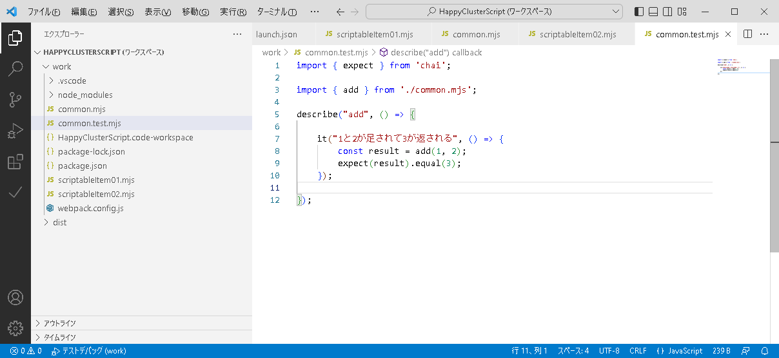
Task: Split the editor to the right
Action: coord(748,34)
